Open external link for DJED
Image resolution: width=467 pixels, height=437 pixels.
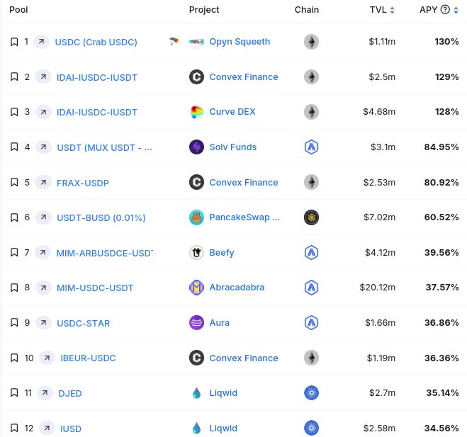tap(45, 393)
